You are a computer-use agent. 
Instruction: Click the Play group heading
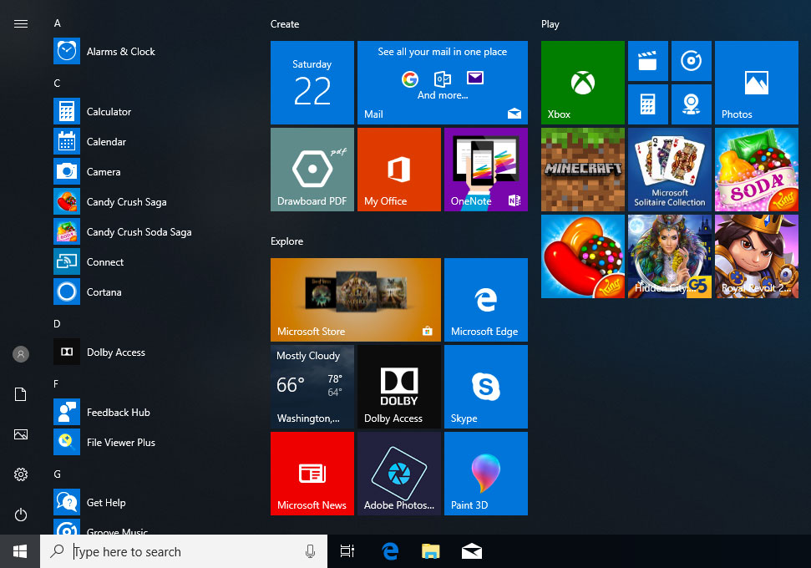tap(550, 23)
